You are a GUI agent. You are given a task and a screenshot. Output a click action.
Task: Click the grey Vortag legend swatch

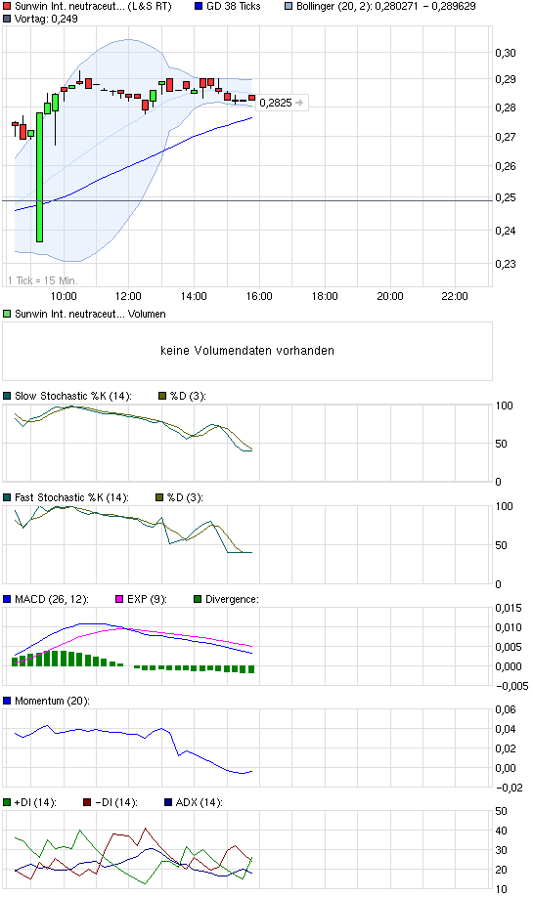tap(7, 19)
